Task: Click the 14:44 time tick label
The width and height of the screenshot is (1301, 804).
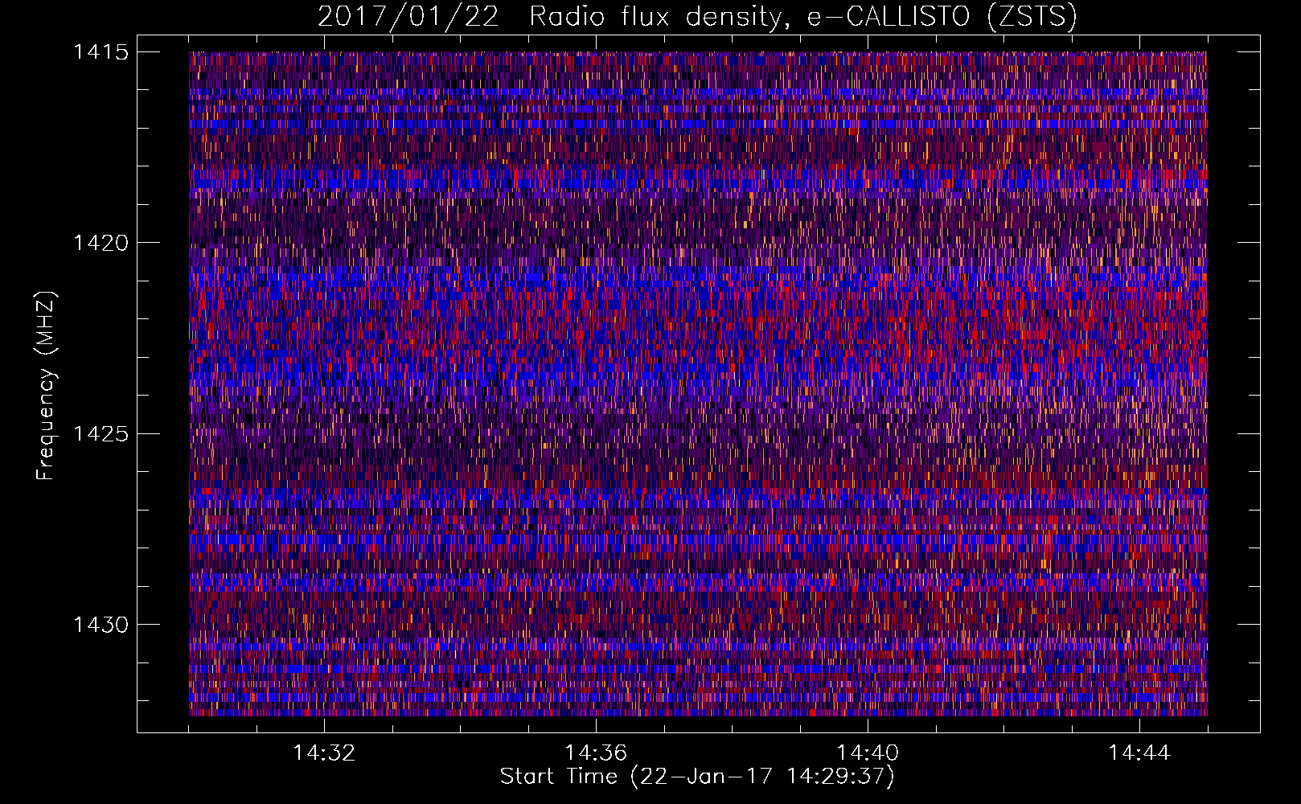Action: click(x=1139, y=753)
